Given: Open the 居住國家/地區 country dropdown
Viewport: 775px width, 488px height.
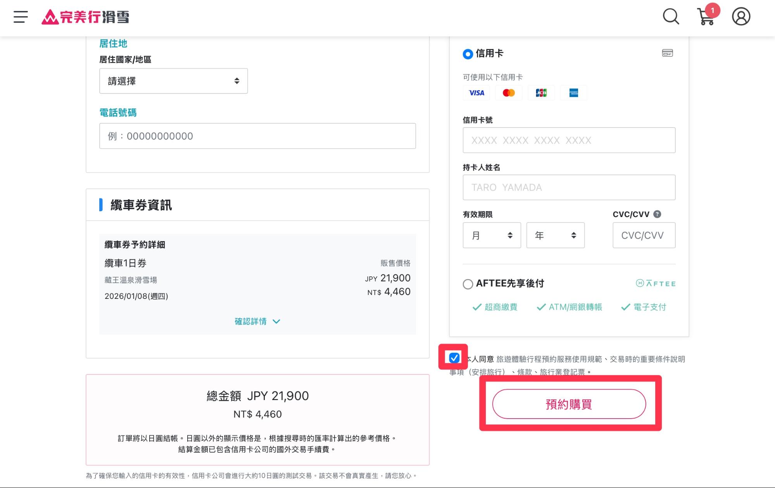Looking at the screenshot, I should click(173, 81).
